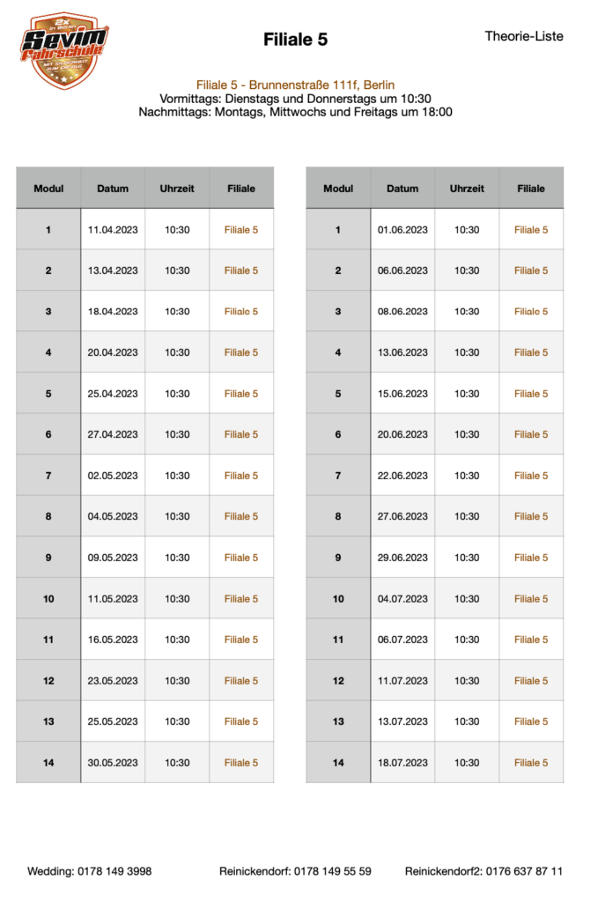
Task: Click the 'Uhrzeit' header in the June-July table
Action: point(467,189)
